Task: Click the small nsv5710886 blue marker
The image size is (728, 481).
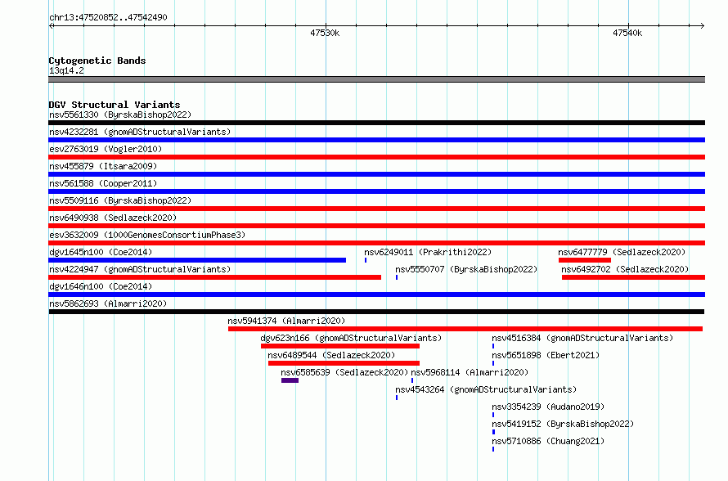Action: pos(493,449)
